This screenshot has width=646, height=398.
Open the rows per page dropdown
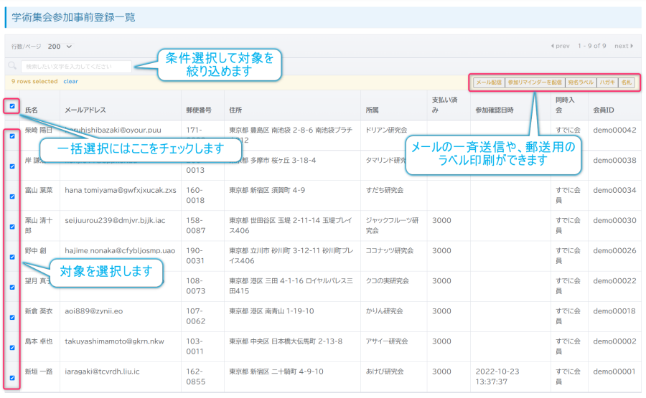pos(60,46)
